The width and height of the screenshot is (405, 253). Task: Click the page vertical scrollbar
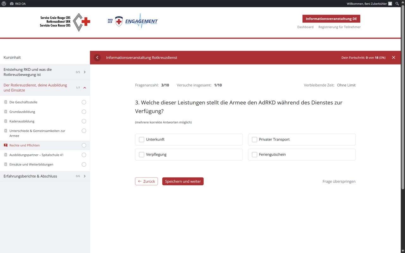(x=403, y=95)
